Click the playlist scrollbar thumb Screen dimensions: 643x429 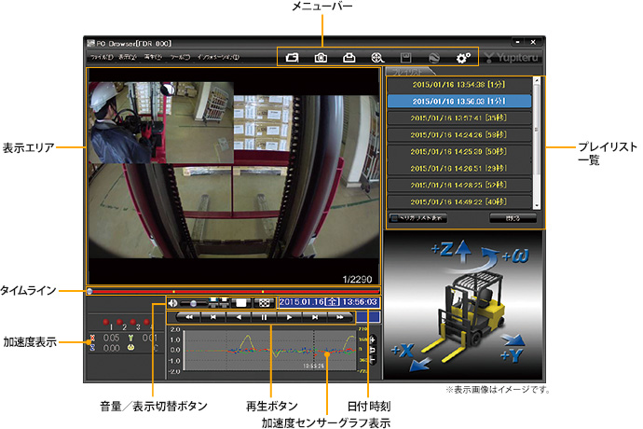point(537,130)
